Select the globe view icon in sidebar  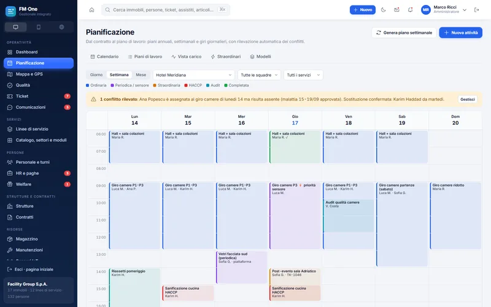click(62, 27)
